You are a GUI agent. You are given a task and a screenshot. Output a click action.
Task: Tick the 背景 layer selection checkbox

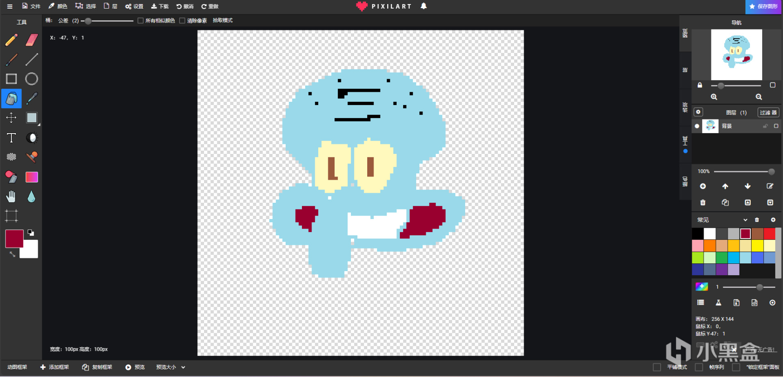(x=776, y=126)
